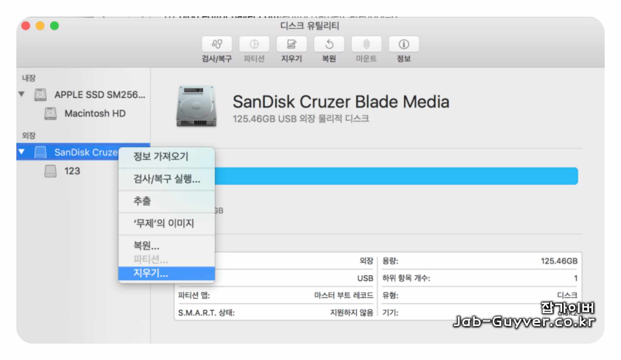Viewport: 621px width, 360px height.
Task: Choose 검사/복구 실행... from context menu
Action: (167, 179)
